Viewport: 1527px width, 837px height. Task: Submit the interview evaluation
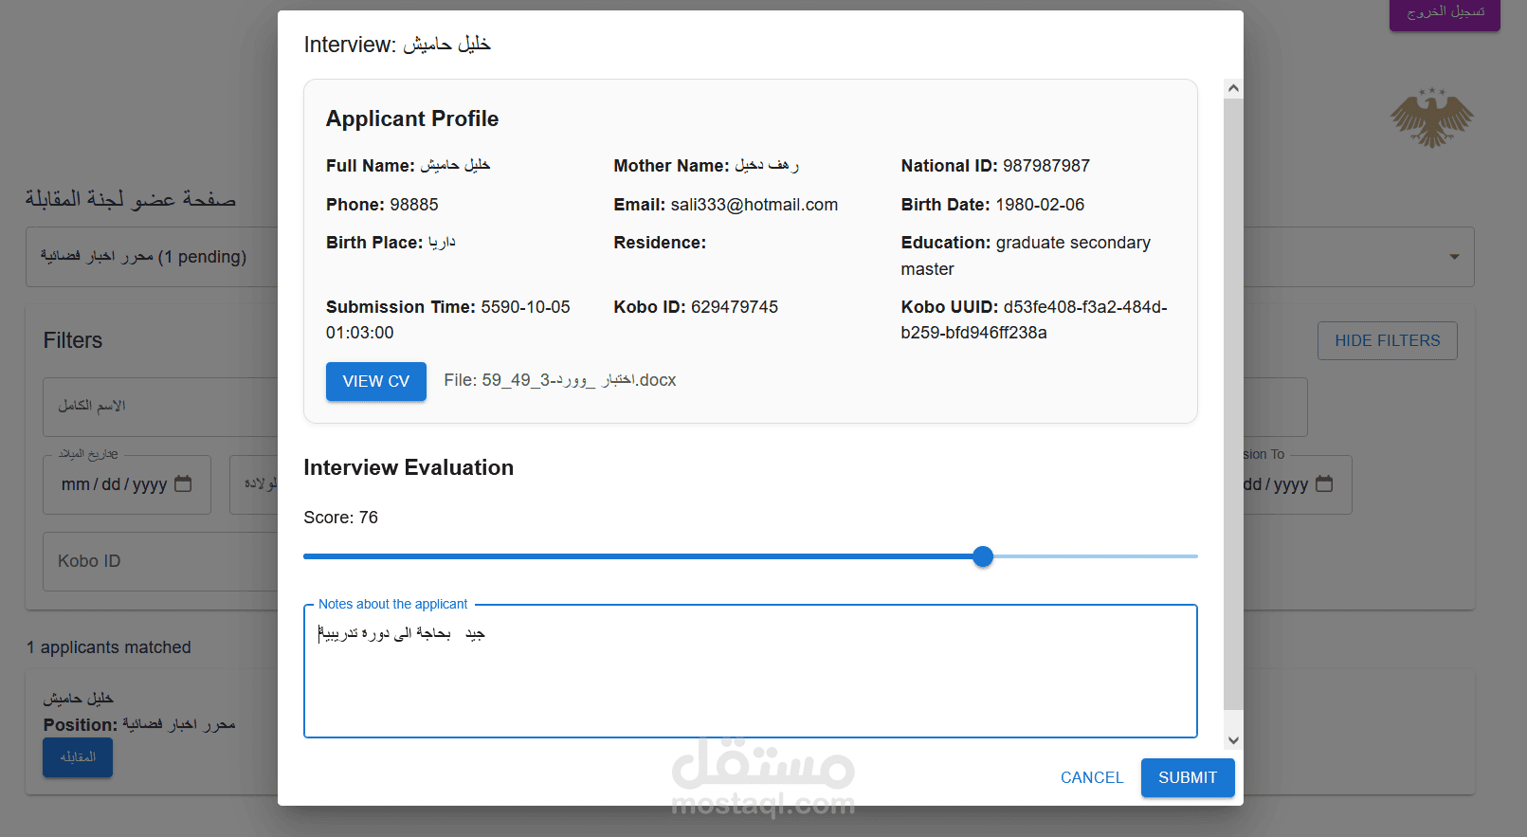[x=1188, y=777]
